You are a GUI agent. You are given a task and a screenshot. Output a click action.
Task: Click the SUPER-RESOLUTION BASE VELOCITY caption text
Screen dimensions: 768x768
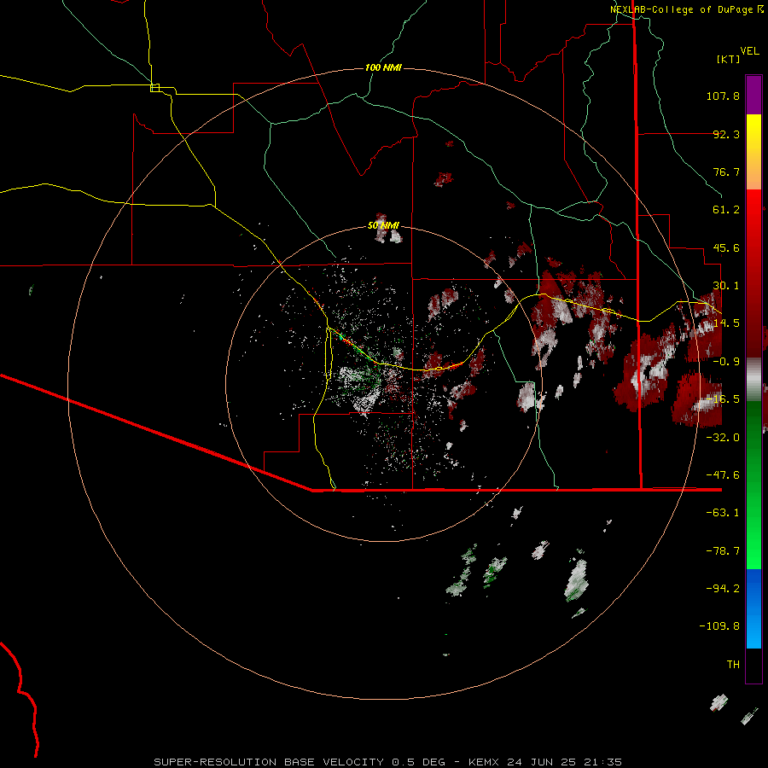pyautogui.click(x=269, y=762)
